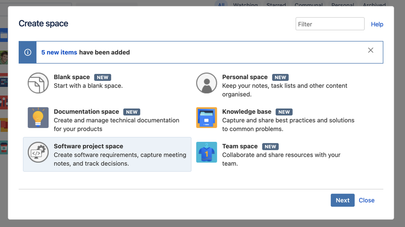Select the Software project space title
405x227 pixels.
pos(88,146)
